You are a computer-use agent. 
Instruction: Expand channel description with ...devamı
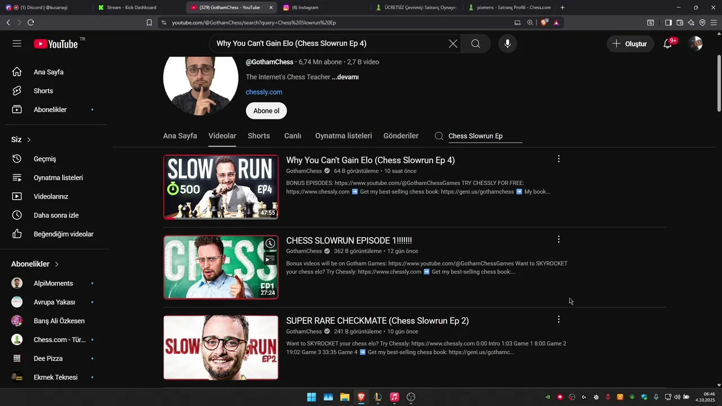pyautogui.click(x=345, y=77)
